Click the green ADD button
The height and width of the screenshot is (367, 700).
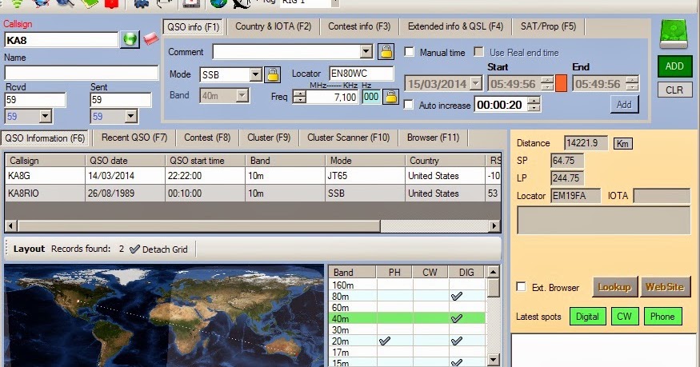click(x=674, y=66)
